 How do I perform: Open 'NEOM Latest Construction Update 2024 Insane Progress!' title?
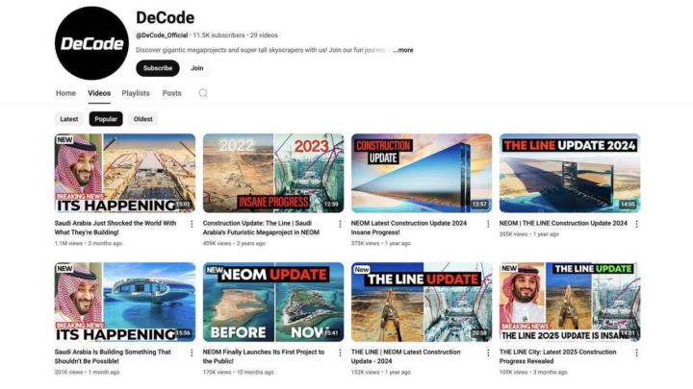pyautogui.click(x=409, y=228)
